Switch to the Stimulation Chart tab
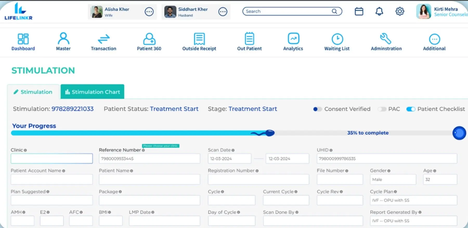Image resolution: width=468 pixels, height=228 pixels. pyautogui.click(x=92, y=92)
